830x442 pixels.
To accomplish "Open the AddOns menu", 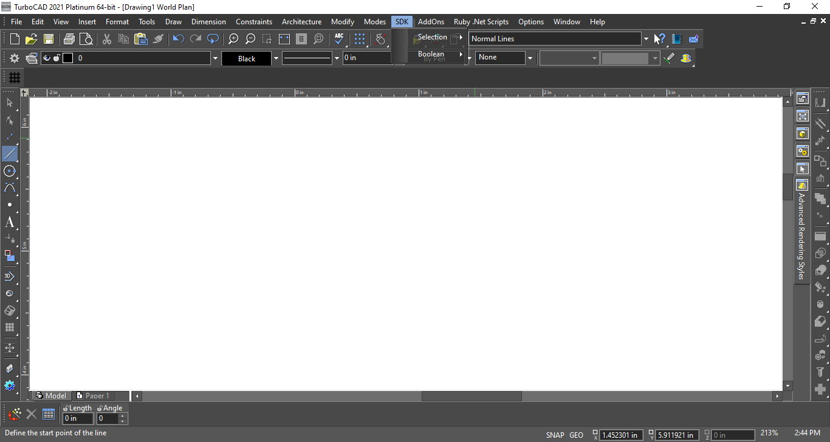I will (431, 21).
